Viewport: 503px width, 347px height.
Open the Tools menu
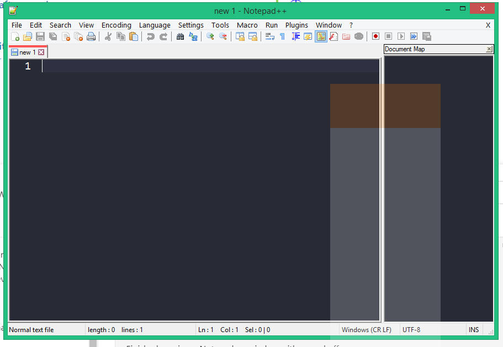coord(220,25)
